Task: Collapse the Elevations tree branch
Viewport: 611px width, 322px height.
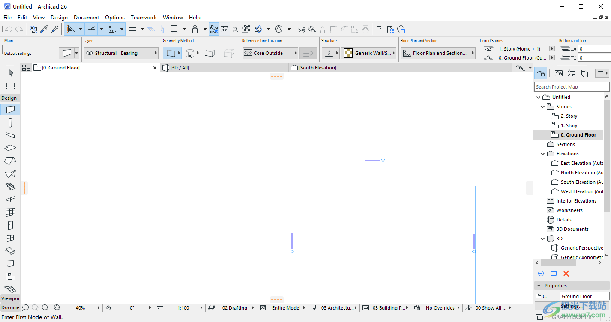Action: pos(543,153)
